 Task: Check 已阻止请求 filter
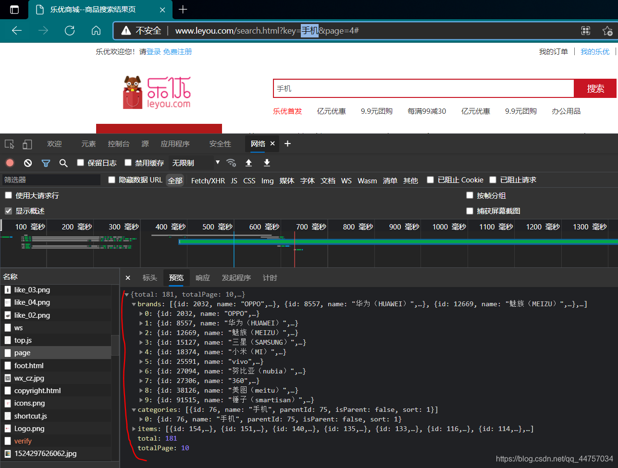click(x=493, y=180)
